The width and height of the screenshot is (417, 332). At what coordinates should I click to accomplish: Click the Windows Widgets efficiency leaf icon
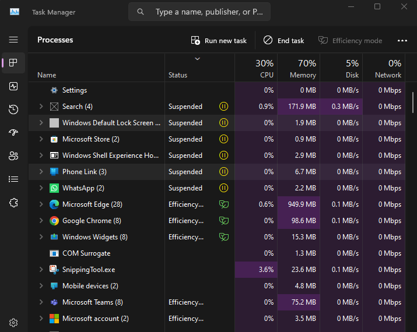pos(224,237)
